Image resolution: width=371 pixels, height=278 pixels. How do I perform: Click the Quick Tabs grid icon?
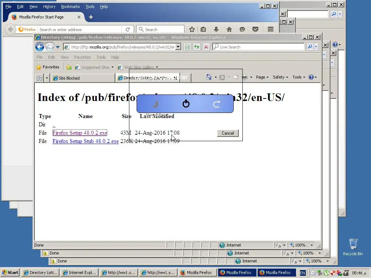coord(39,78)
